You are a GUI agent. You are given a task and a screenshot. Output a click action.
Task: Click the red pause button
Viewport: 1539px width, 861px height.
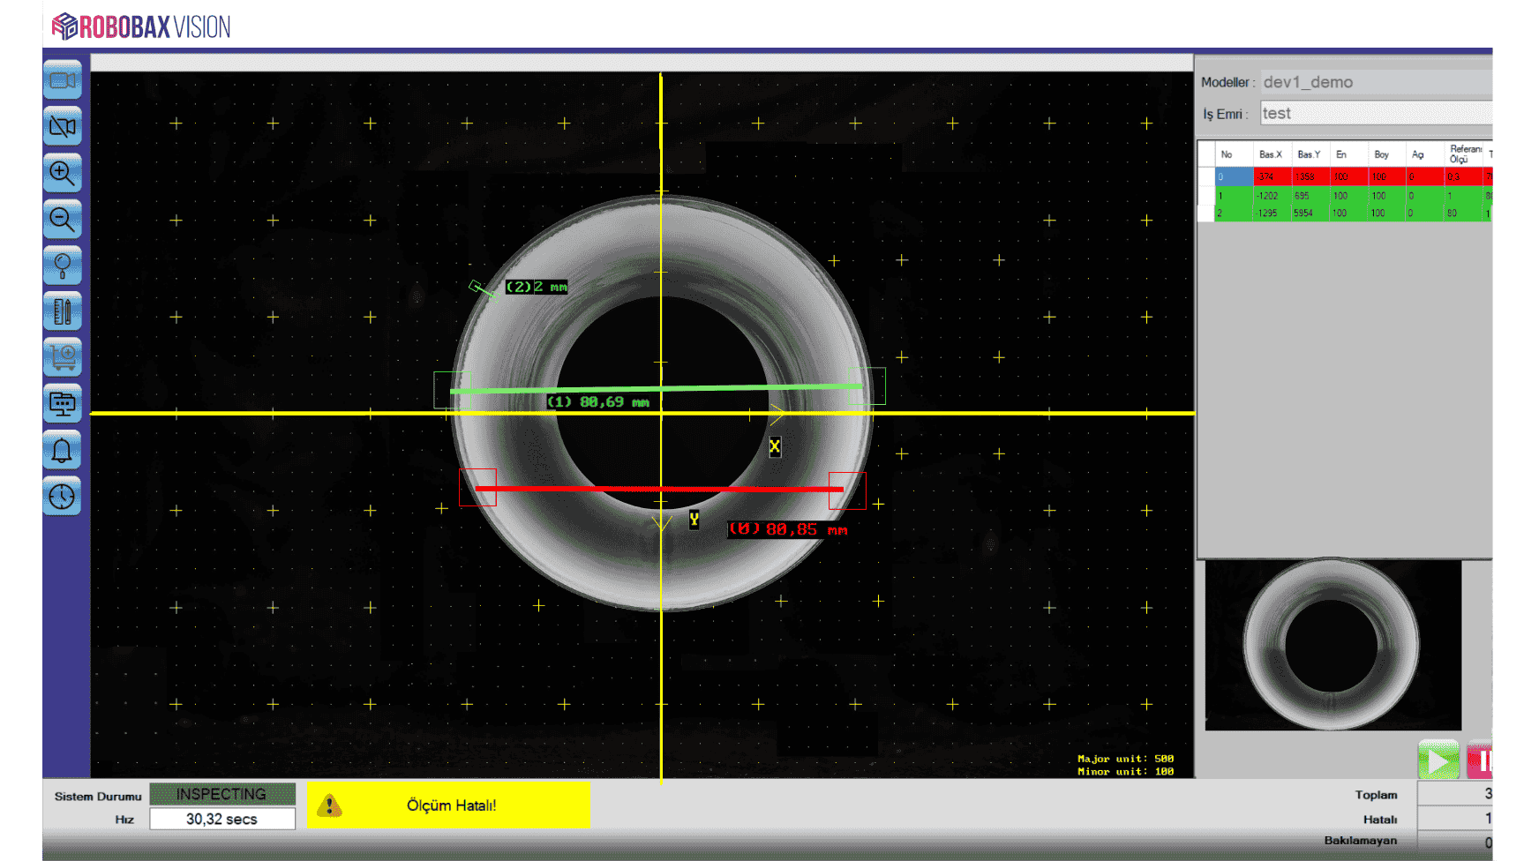pos(1480,760)
